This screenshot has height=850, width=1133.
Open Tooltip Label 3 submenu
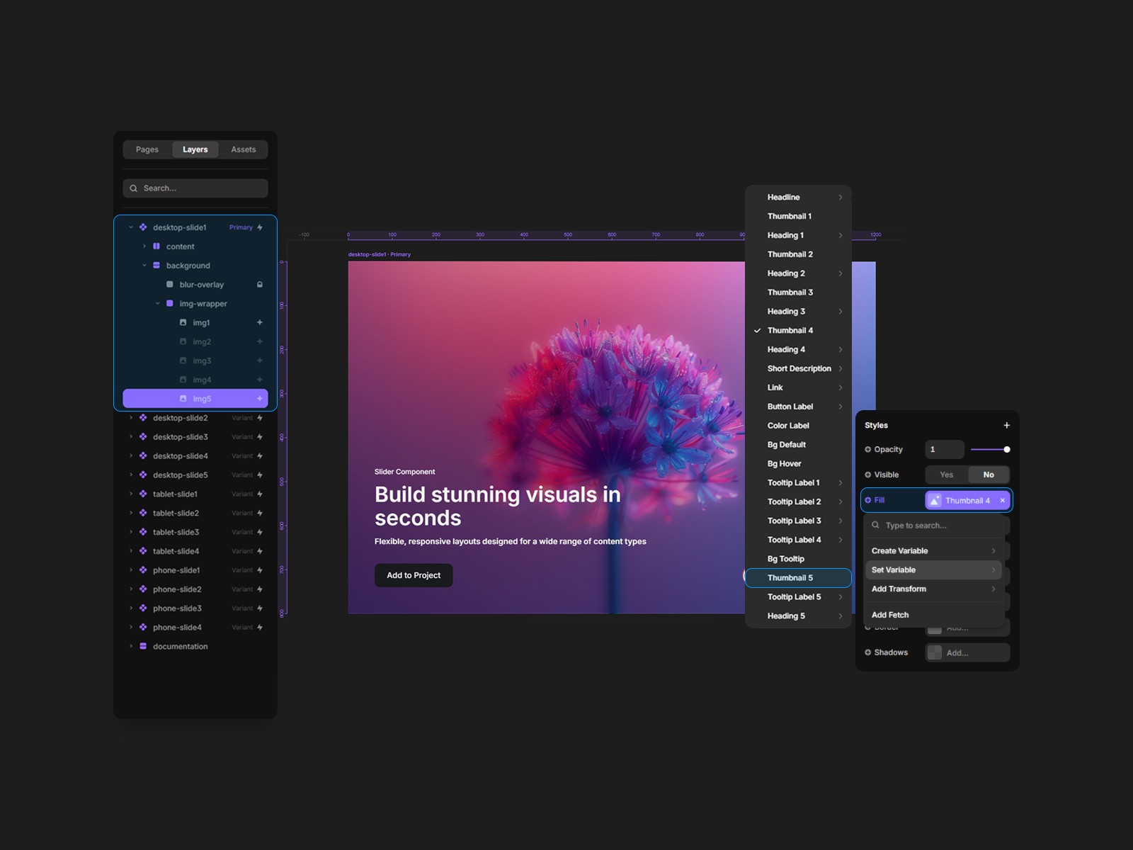click(x=798, y=521)
